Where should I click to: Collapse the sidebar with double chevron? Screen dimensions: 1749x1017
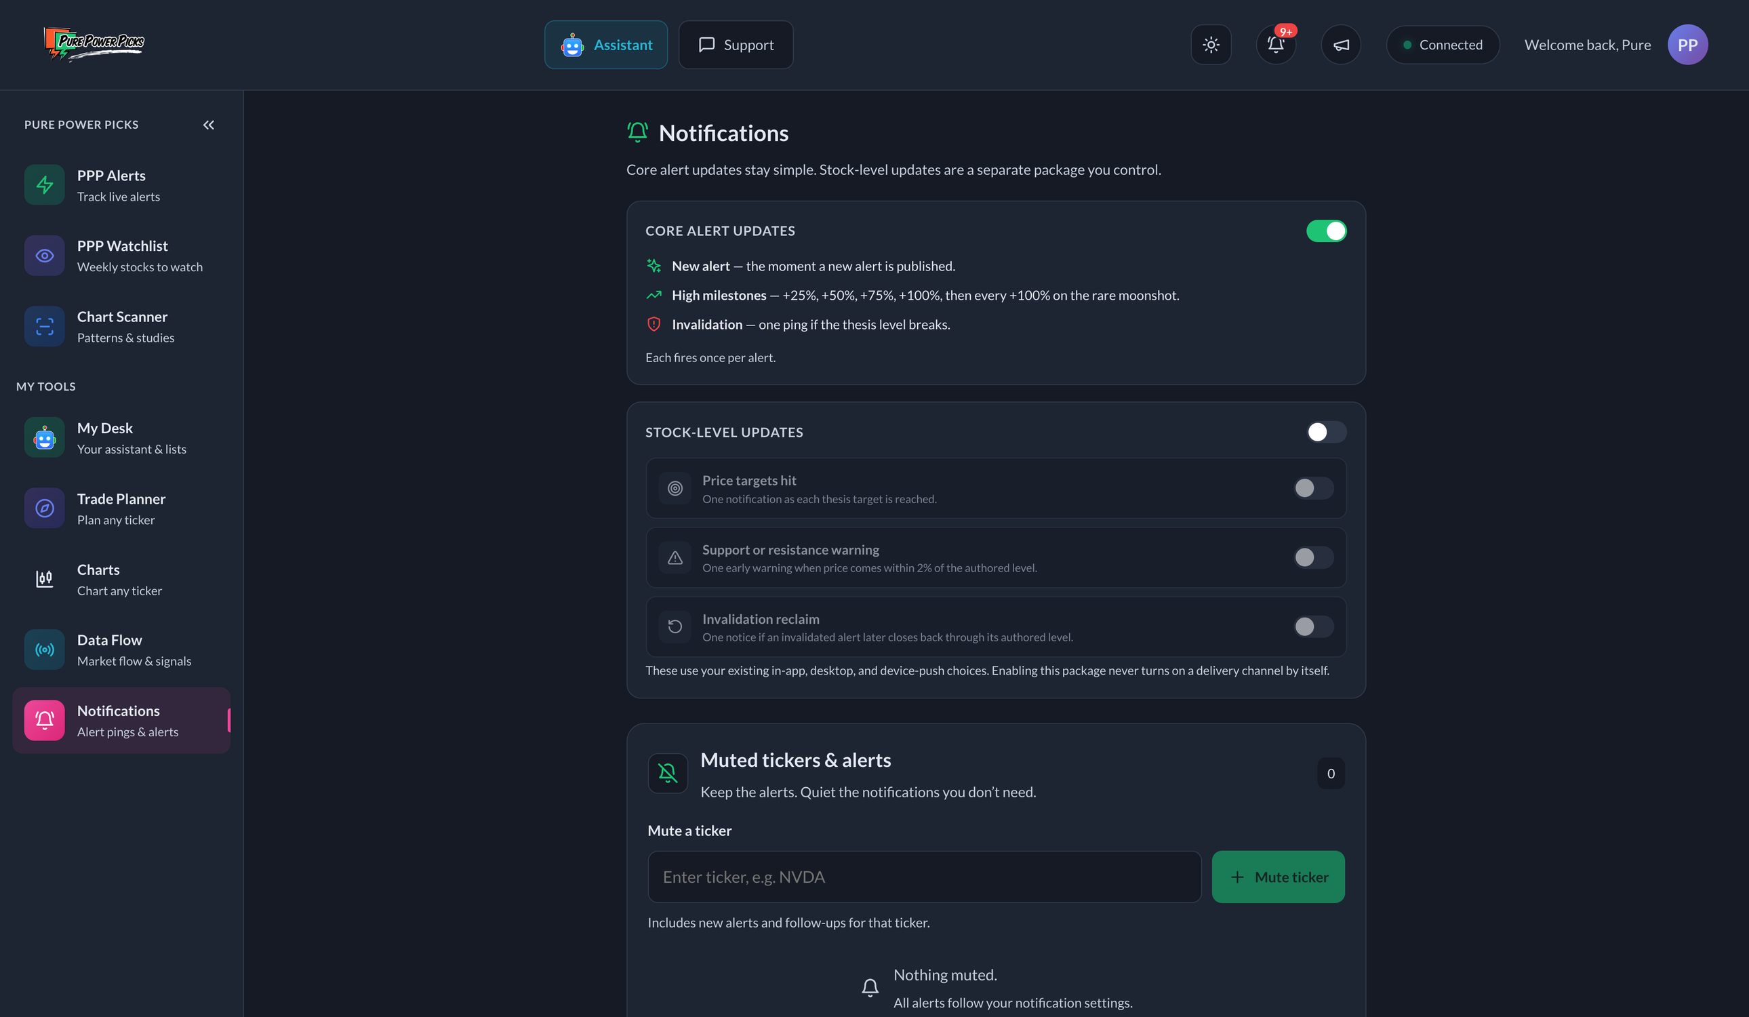pyautogui.click(x=208, y=125)
